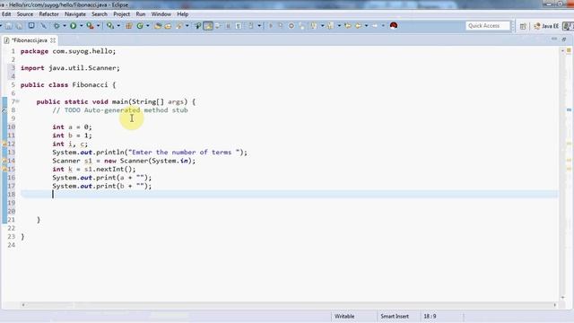Click the Open Task folder icon

pyautogui.click(x=168, y=26)
